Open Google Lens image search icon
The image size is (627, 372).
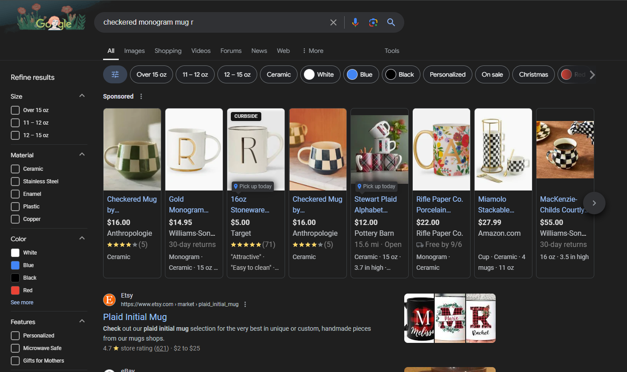coord(373,22)
